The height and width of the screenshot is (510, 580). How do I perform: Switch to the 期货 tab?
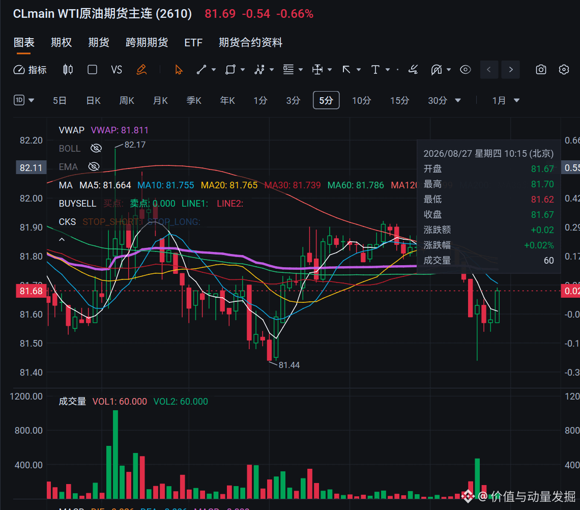(x=99, y=43)
